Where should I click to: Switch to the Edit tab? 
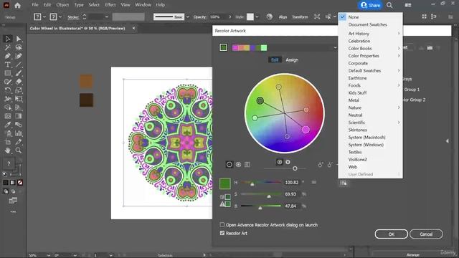pyautogui.click(x=275, y=59)
